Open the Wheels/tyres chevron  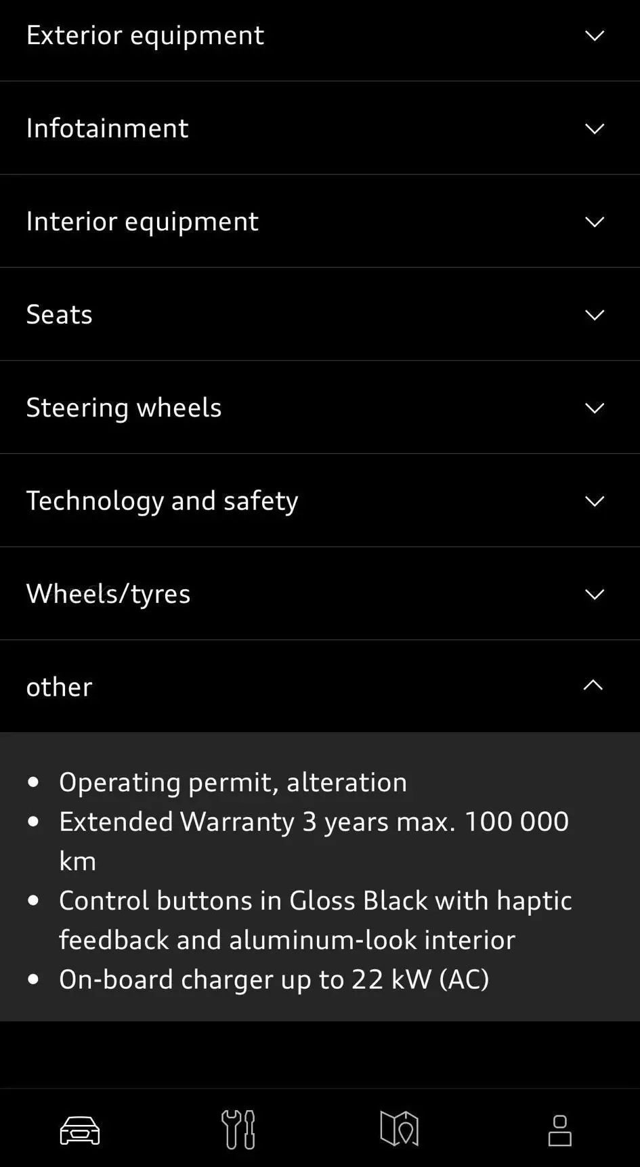(594, 595)
